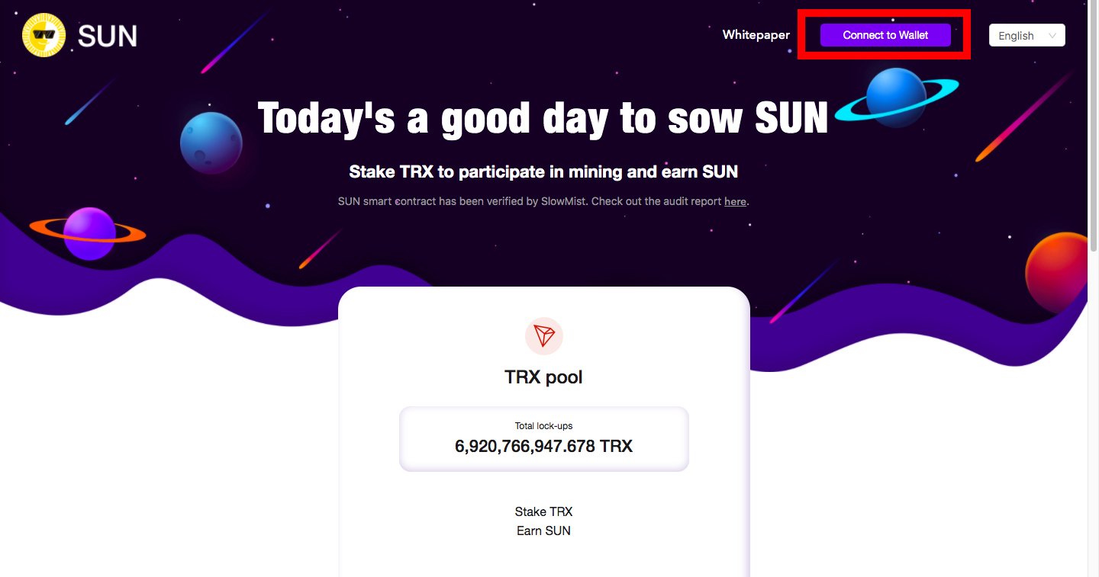This screenshot has width=1099, height=577.
Task: Click the SUN brand name text
Action: (108, 36)
